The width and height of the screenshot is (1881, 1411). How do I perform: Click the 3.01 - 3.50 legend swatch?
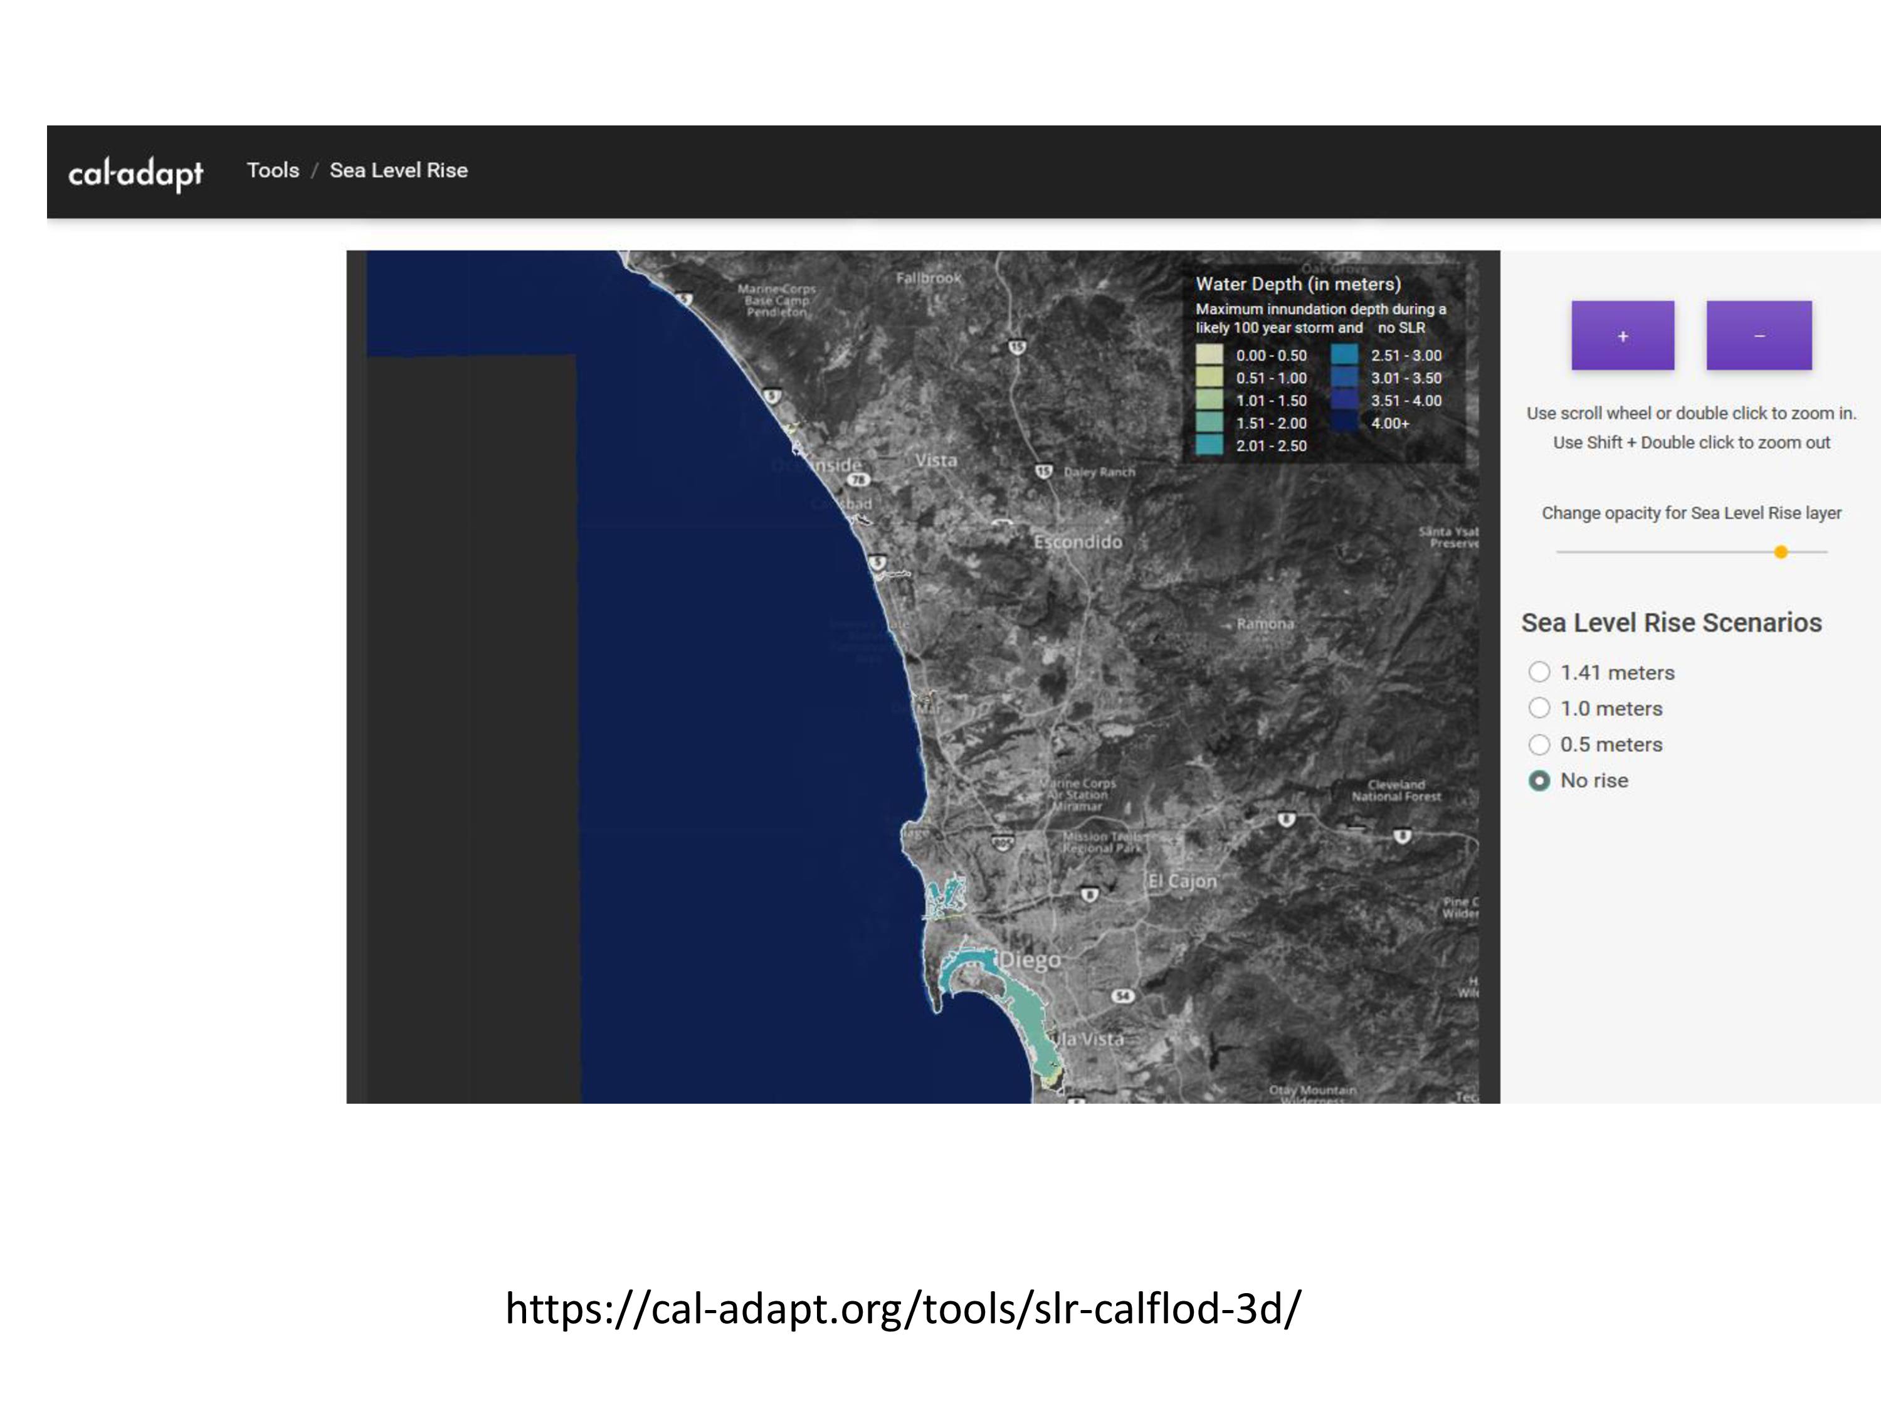(x=1344, y=377)
